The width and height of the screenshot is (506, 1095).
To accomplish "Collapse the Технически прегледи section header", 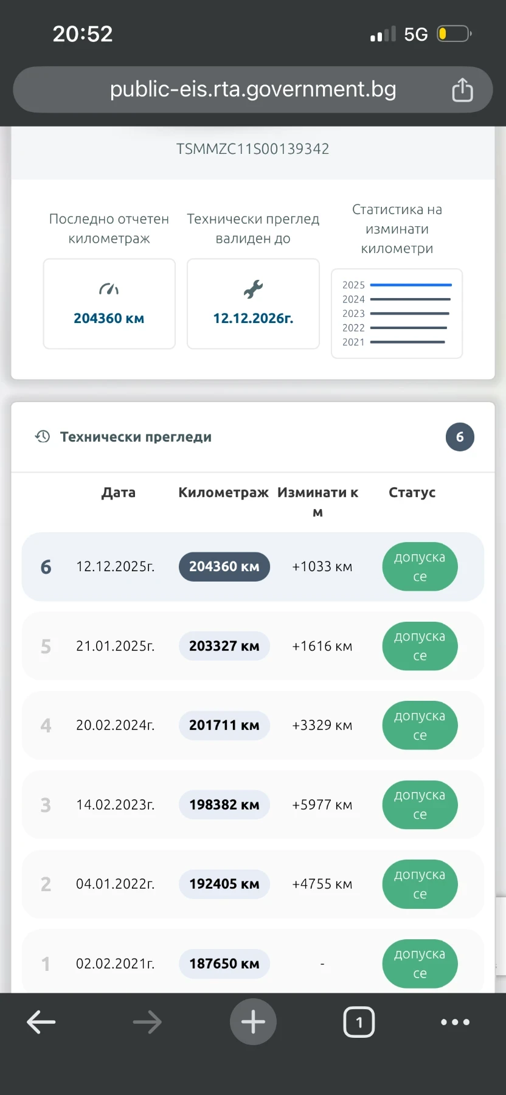I will [x=136, y=437].
